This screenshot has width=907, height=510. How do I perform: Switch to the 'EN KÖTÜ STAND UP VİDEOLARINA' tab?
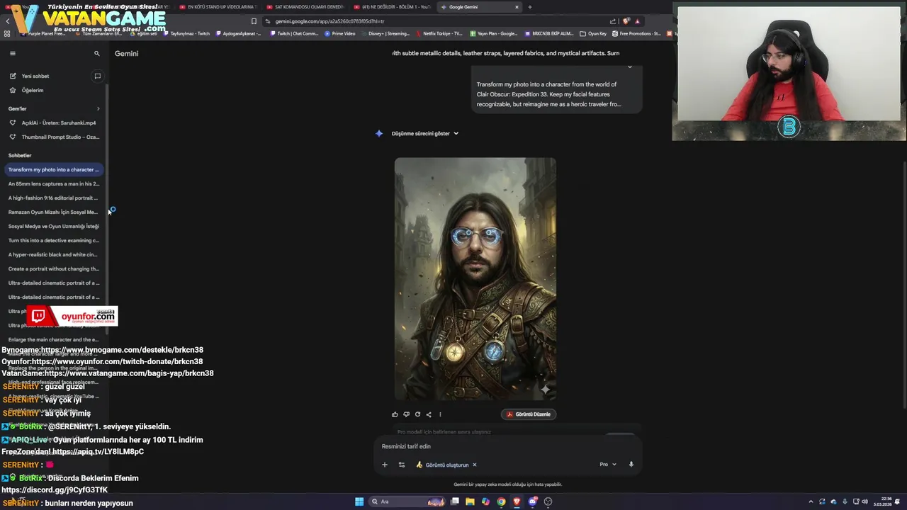click(217, 6)
